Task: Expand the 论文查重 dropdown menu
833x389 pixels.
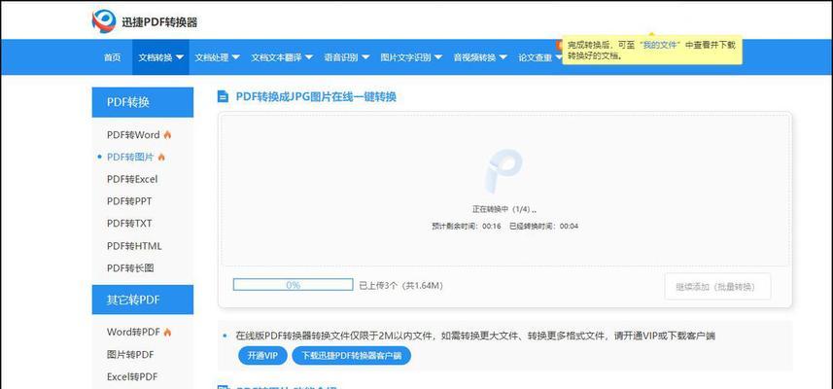Action: (x=539, y=57)
